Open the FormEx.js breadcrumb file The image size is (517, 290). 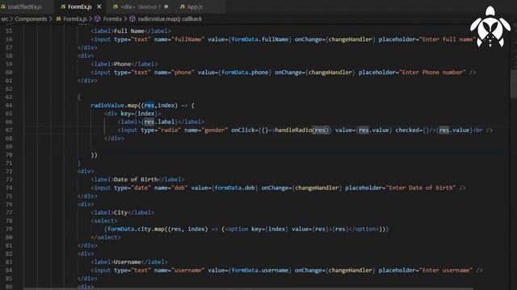tap(75, 19)
